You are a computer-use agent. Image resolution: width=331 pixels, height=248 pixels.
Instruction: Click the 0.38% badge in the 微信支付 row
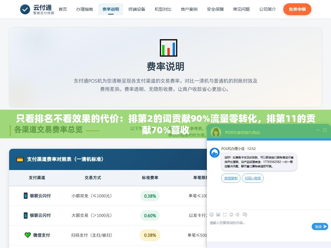(150, 235)
